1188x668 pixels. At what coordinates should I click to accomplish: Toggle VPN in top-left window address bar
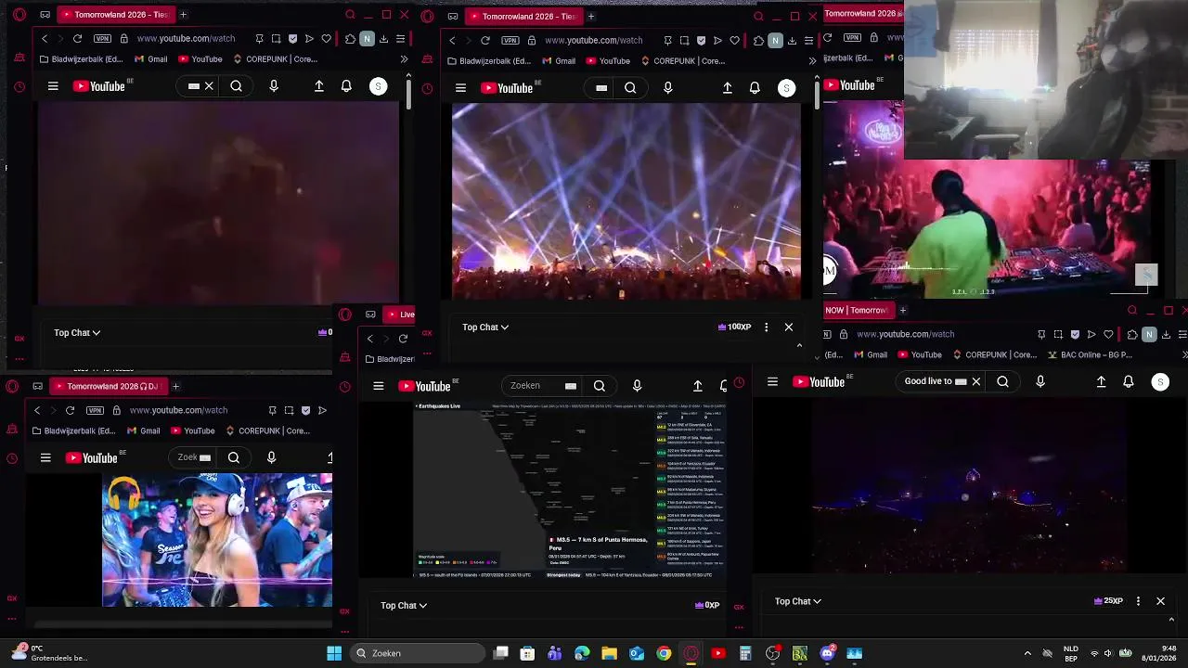102,39
